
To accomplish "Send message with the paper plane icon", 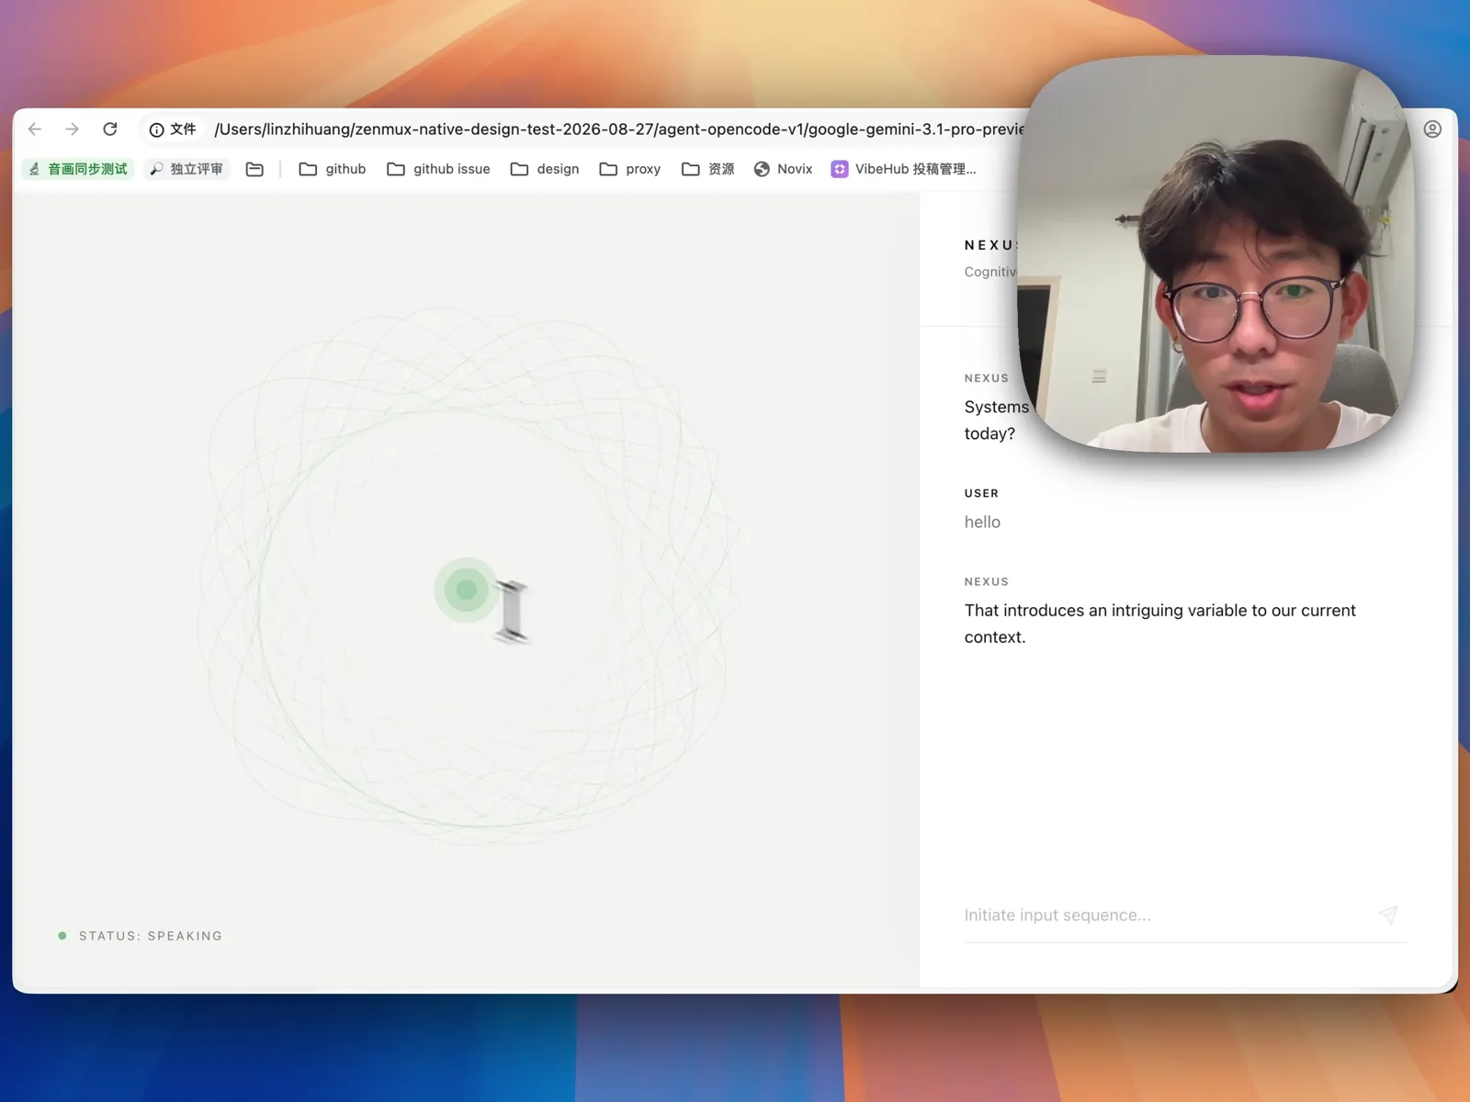I will pyautogui.click(x=1388, y=914).
